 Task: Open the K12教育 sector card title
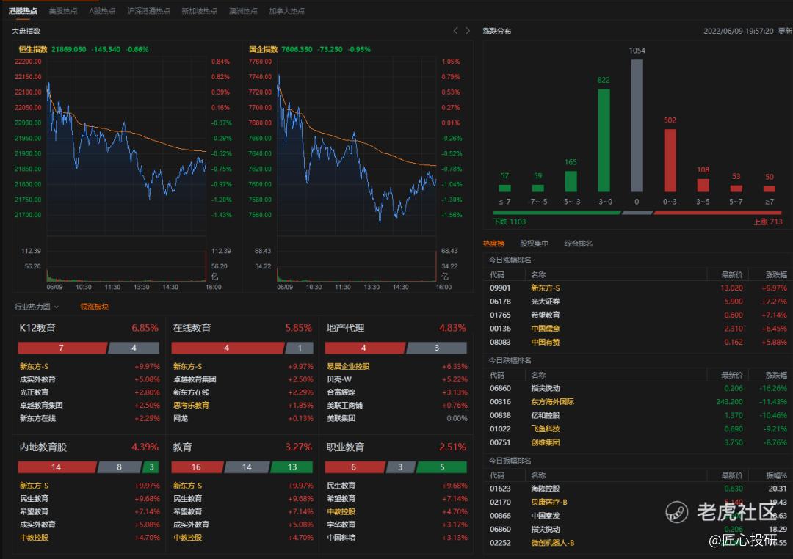37,327
